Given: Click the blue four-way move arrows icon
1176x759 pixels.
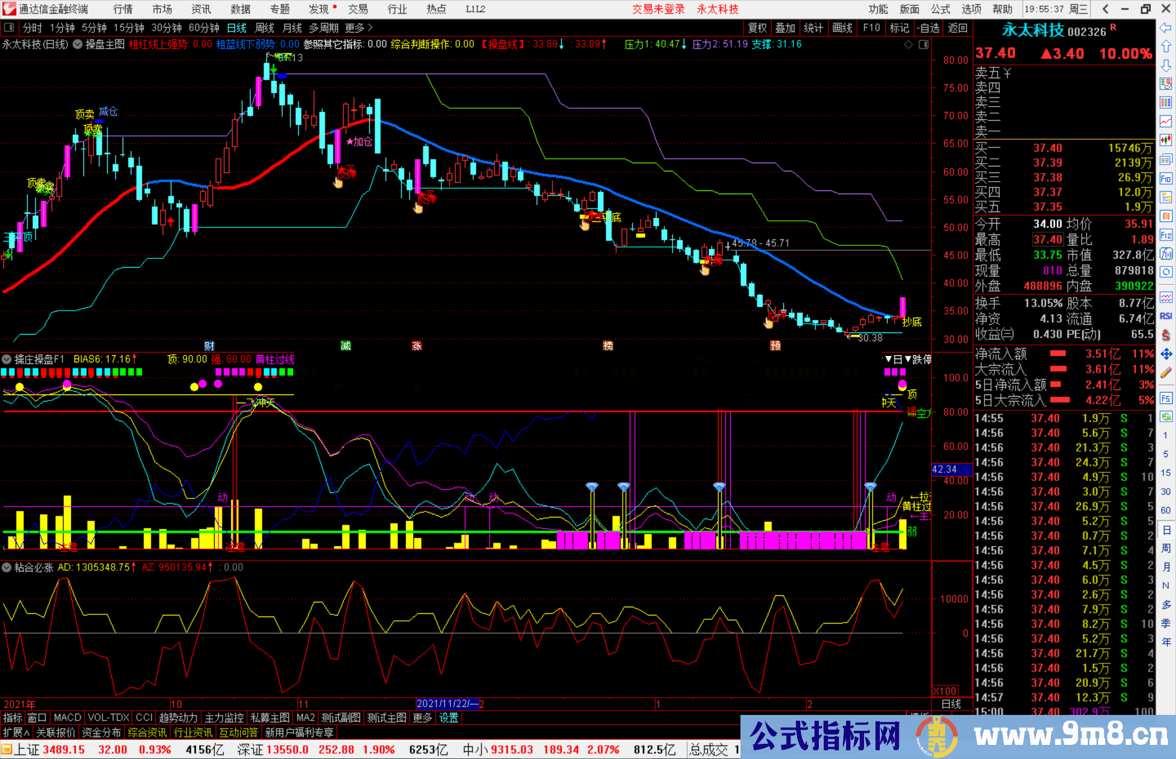Looking at the screenshot, I should pyautogui.click(x=1166, y=354).
